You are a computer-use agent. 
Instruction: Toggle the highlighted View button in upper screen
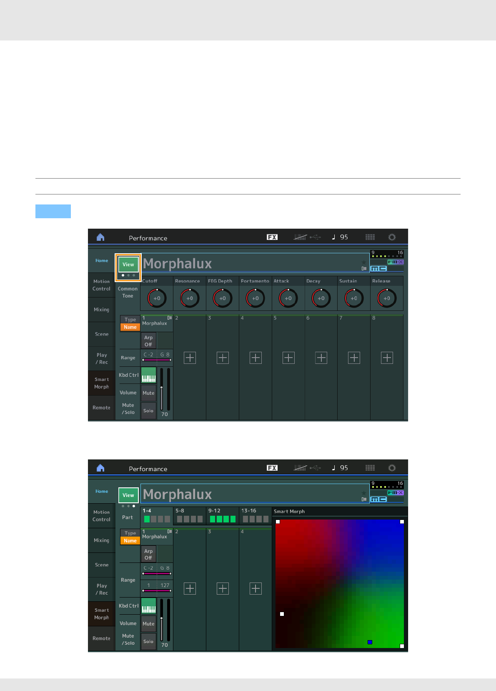[x=128, y=265]
